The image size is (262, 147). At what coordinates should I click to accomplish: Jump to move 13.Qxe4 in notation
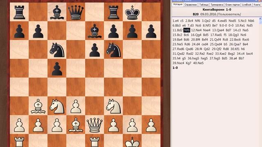coord(218,30)
